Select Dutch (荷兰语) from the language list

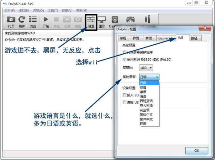click(x=149, y=110)
